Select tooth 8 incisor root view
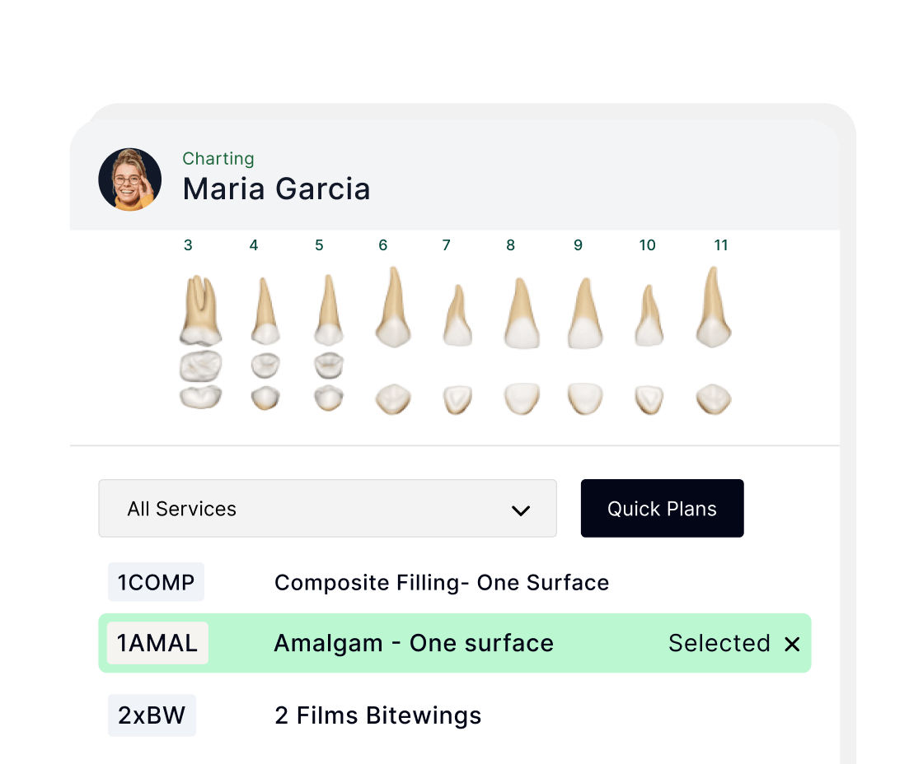The image size is (909, 764). pyautogui.click(x=522, y=313)
